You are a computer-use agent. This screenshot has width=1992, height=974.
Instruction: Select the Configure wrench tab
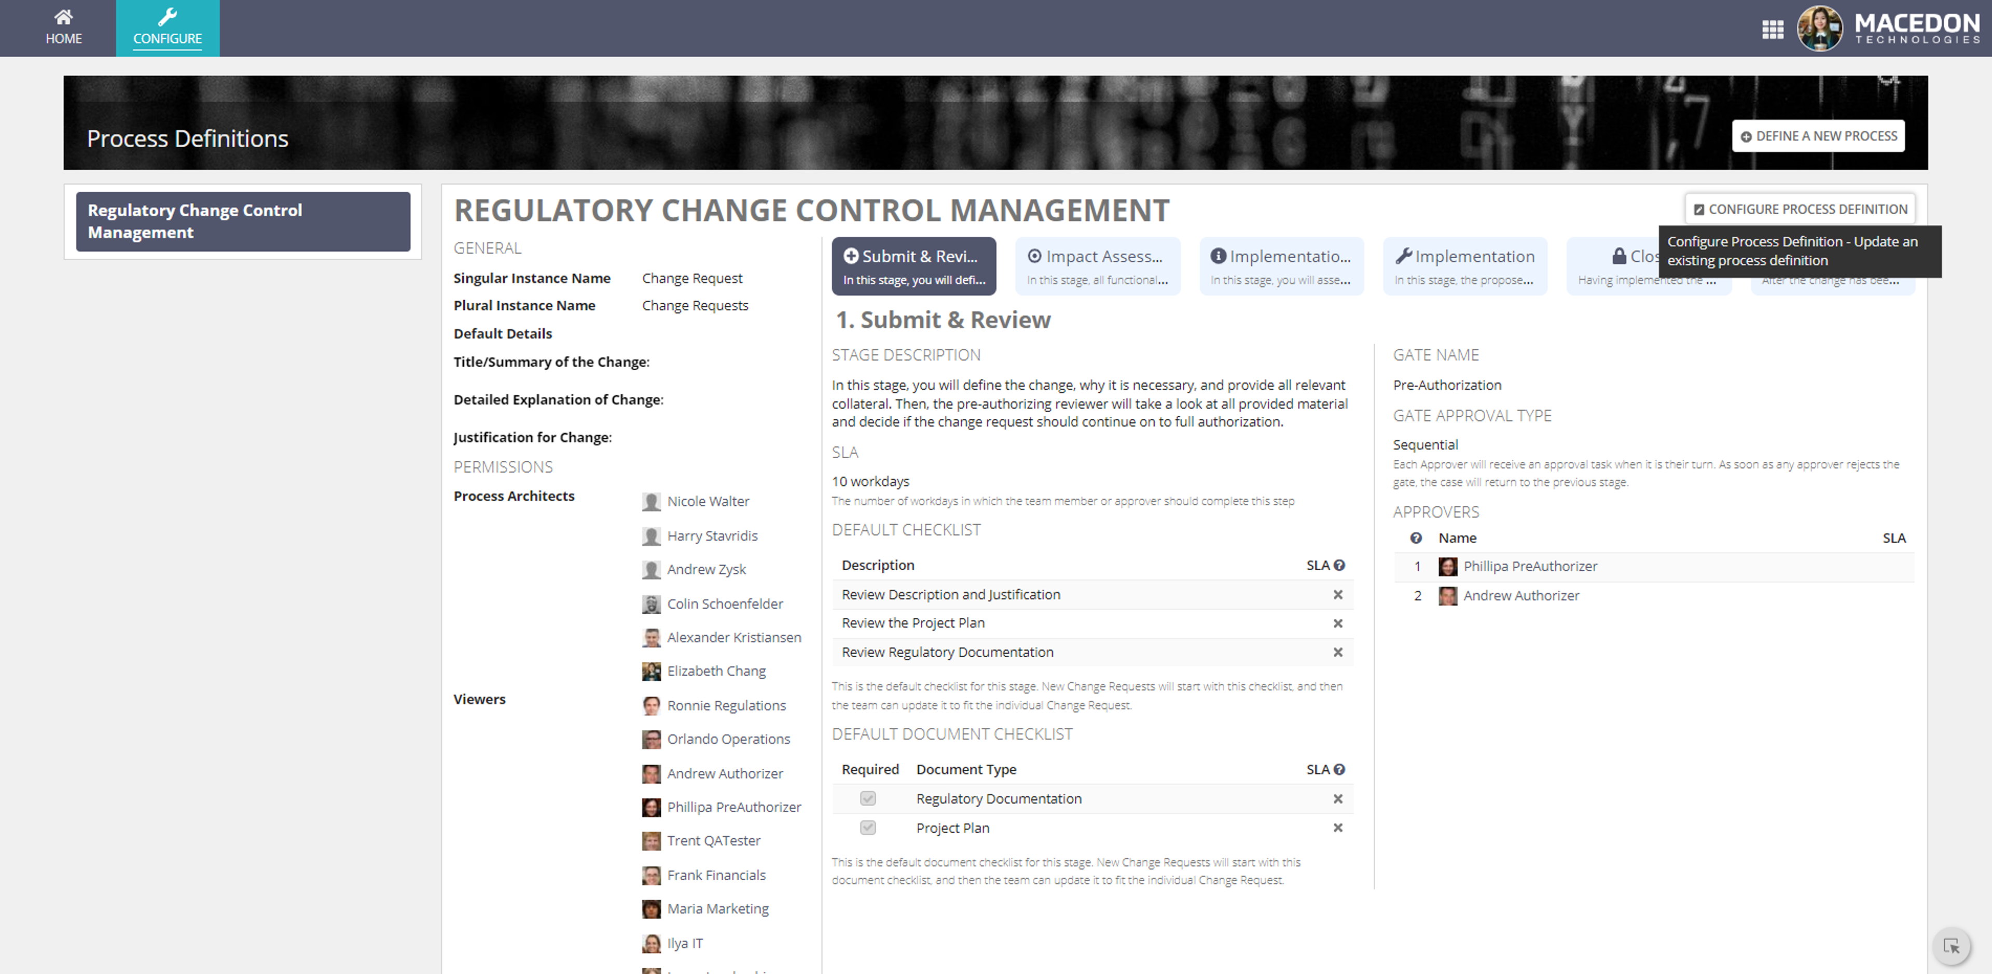(x=167, y=28)
